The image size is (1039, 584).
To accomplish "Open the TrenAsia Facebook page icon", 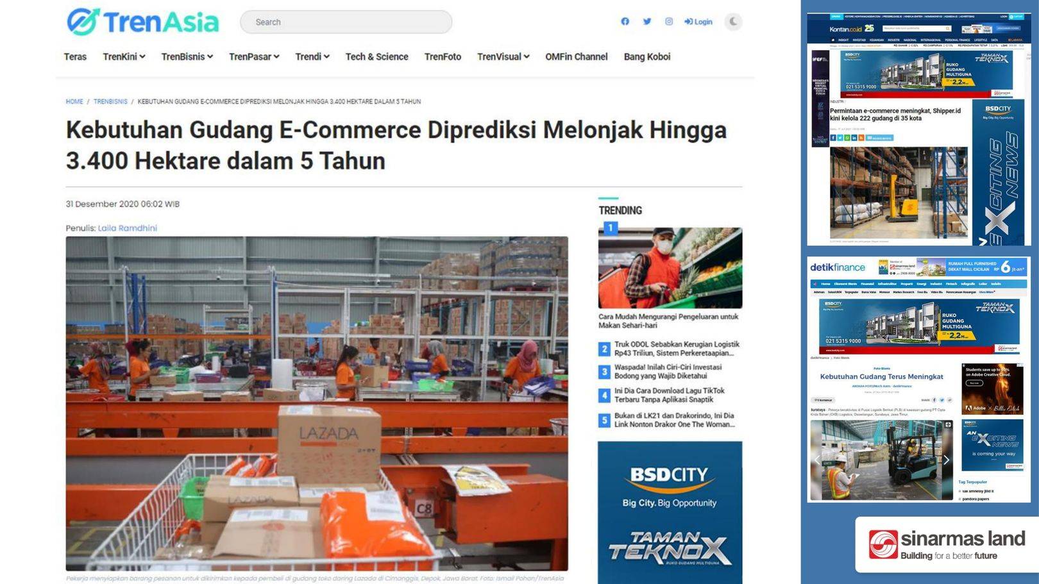I will click(x=625, y=21).
